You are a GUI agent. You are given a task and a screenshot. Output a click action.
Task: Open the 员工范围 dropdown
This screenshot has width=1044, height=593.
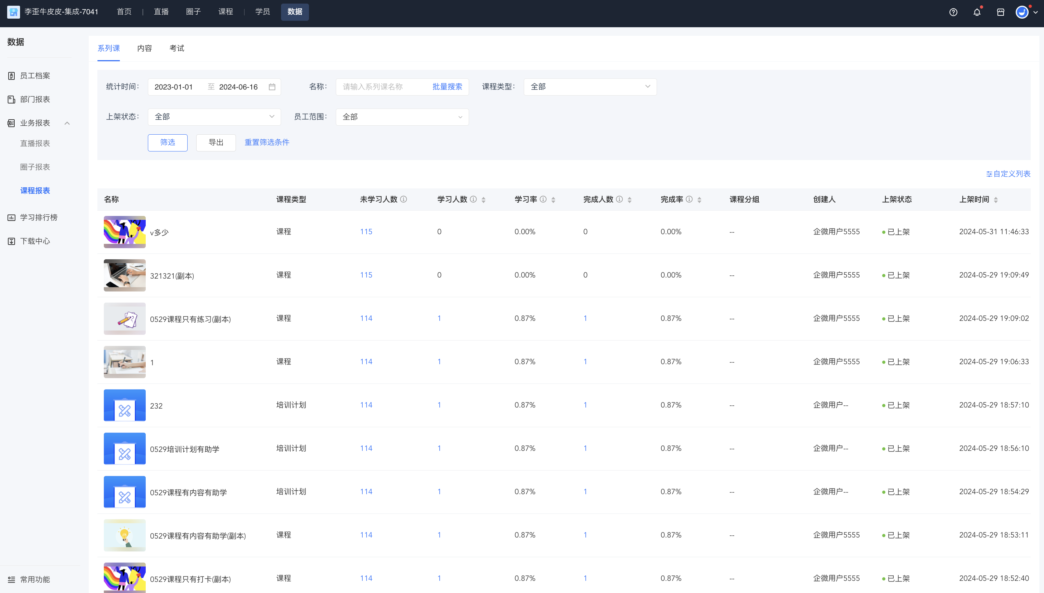tap(402, 117)
